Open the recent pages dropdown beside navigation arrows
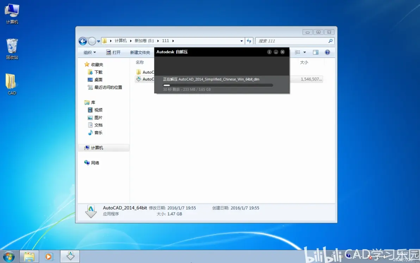Image resolution: width=420 pixels, height=263 pixels. click(99, 41)
